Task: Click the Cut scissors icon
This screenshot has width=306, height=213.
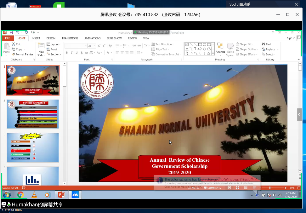Action: tap(14, 44)
